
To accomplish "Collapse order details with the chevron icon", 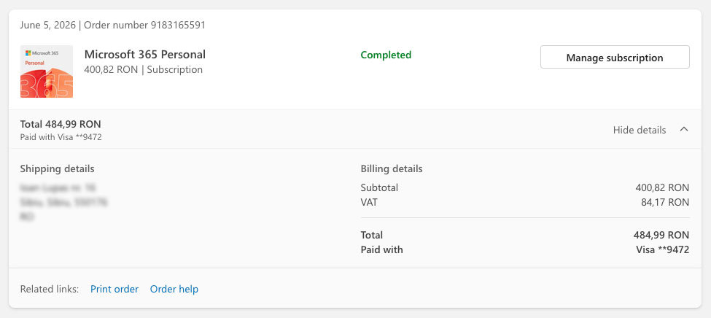I will [684, 130].
